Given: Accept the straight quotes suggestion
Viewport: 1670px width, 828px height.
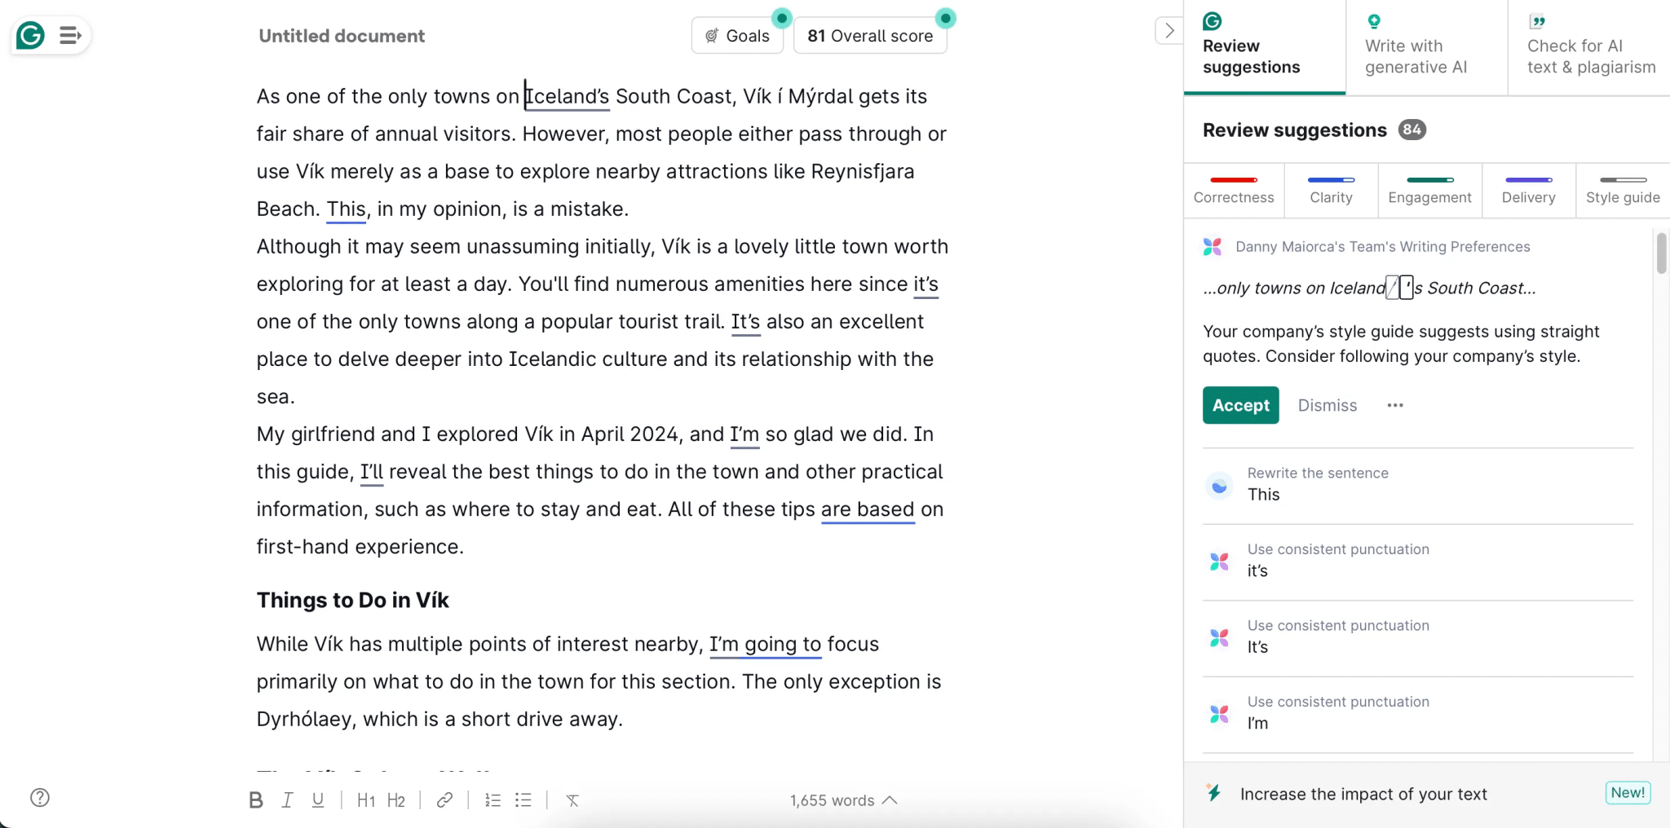Looking at the screenshot, I should tap(1239, 405).
